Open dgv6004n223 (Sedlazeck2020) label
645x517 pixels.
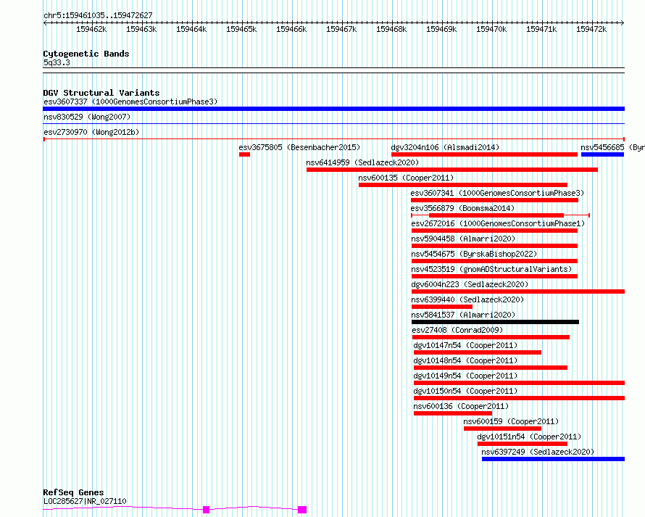tap(470, 284)
